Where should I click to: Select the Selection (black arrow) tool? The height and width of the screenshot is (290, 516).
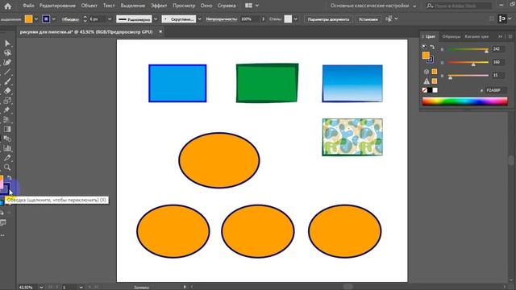click(7, 43)
